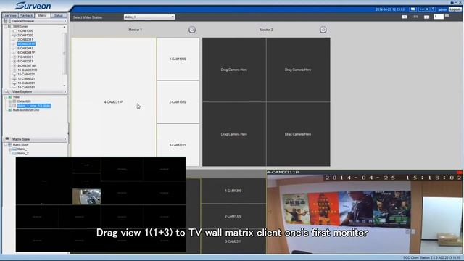
Task: Click the go icon beside page number field
Action: (x=447, y=16)
